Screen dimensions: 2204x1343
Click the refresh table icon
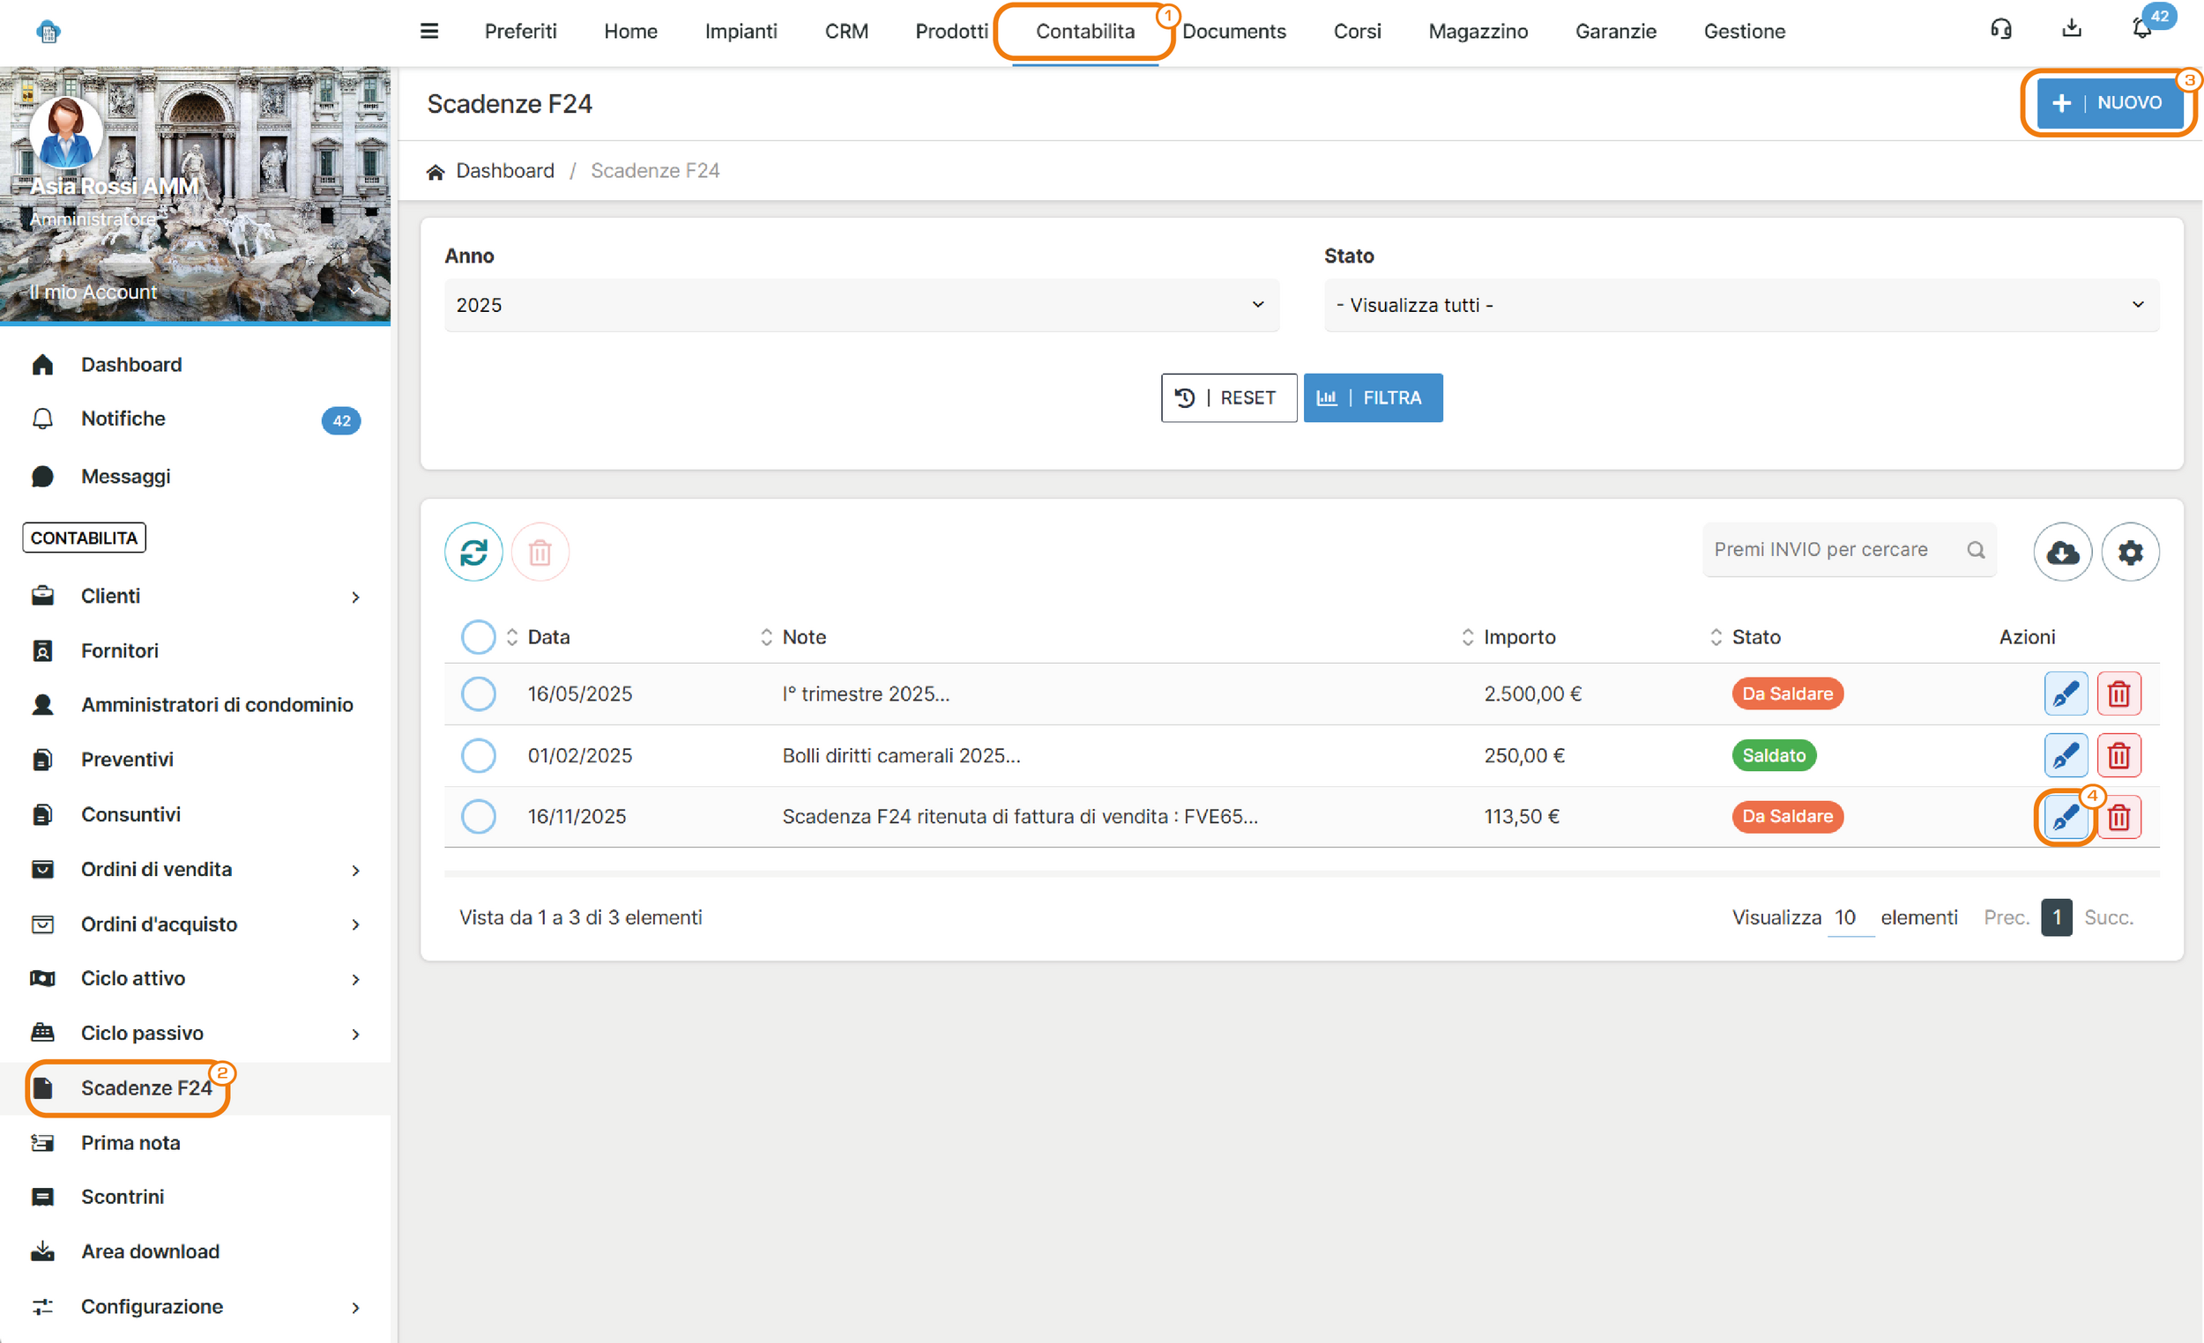pyautogui.click(x=473, y=552)
